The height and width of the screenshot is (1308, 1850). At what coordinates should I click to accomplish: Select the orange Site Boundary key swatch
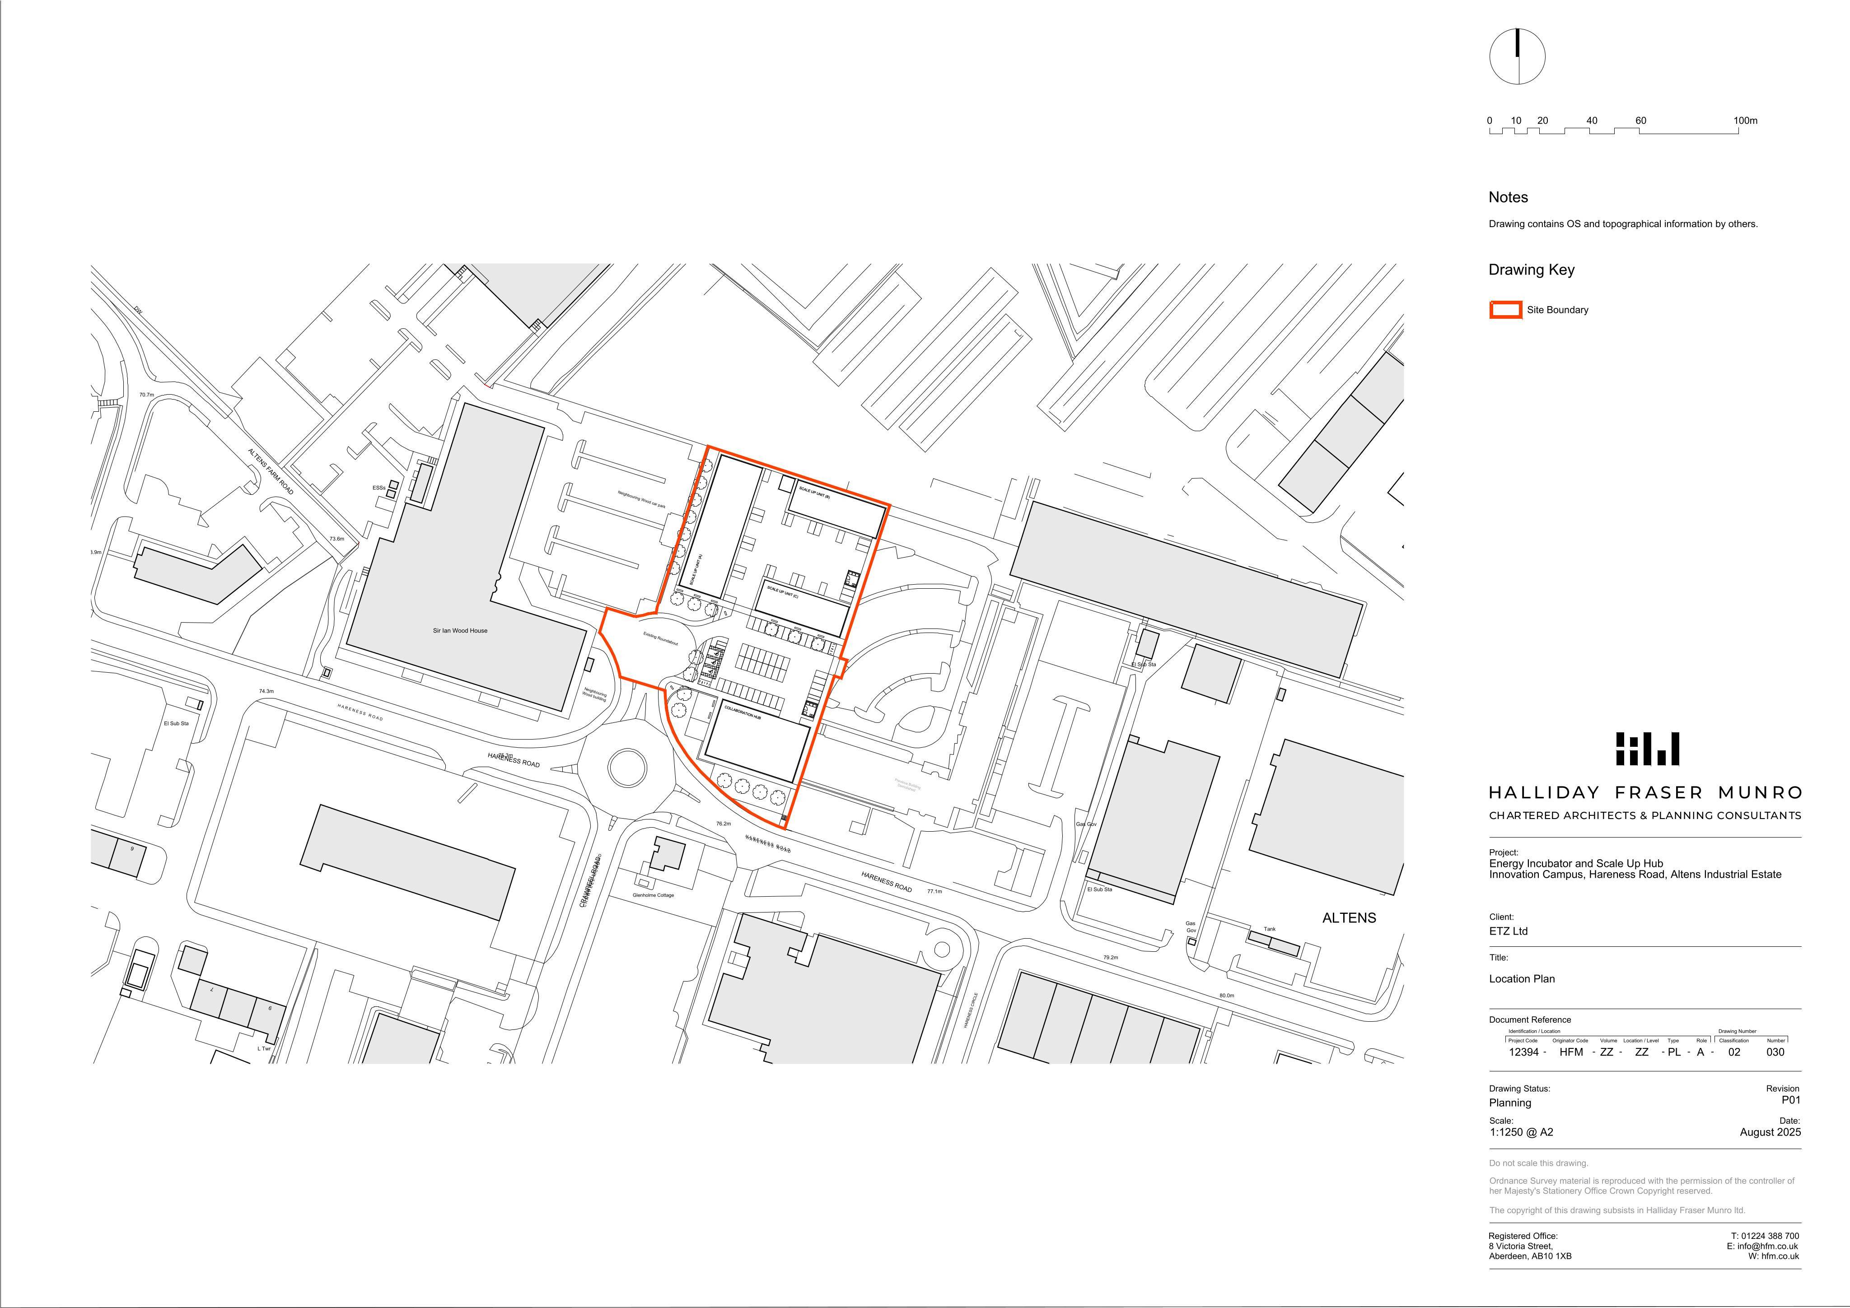[x=1505, y=310]
